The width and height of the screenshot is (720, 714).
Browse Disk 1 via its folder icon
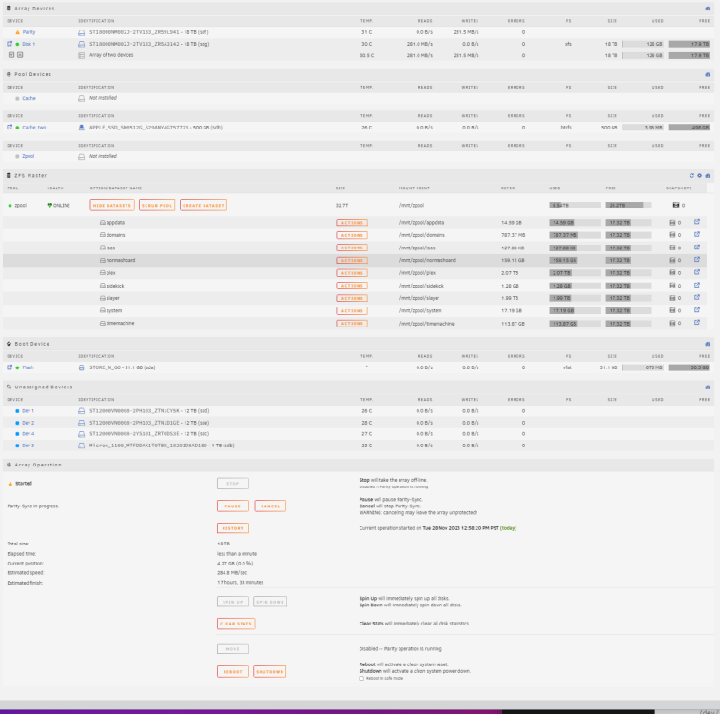10,44
